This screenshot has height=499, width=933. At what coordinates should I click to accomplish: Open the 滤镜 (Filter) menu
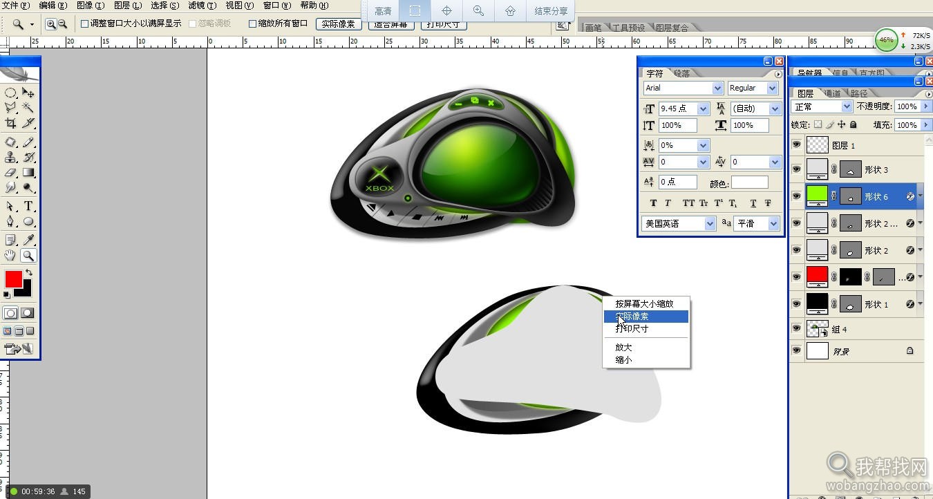pyautogui.click(x=202, y=6)
